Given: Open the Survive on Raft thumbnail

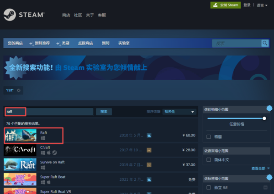Looking at the screenshot, I should [x=20, y=164].
